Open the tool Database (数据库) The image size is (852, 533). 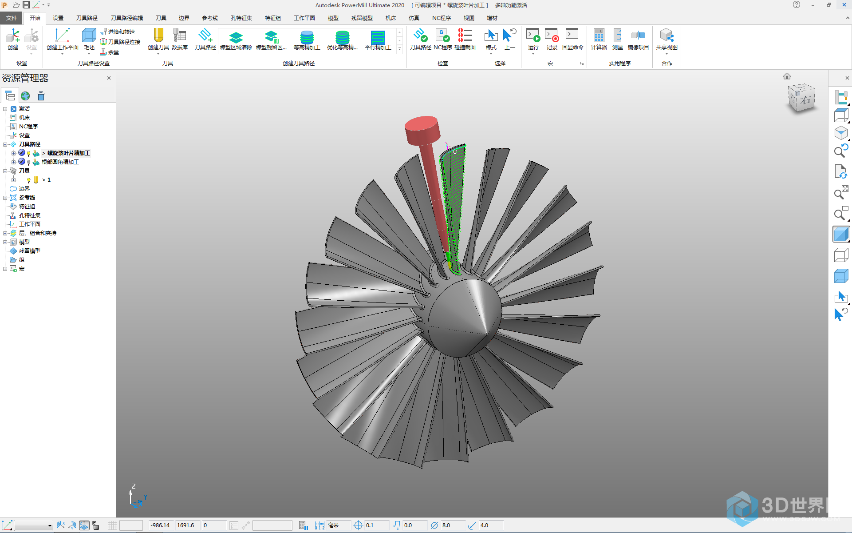click(180, 39)
